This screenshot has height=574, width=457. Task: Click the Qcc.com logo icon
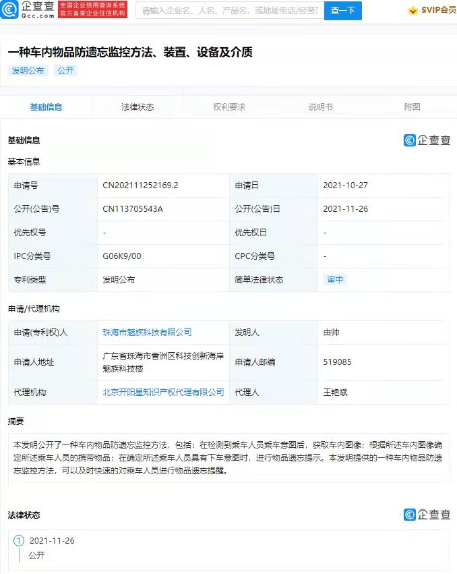(9, 10)
